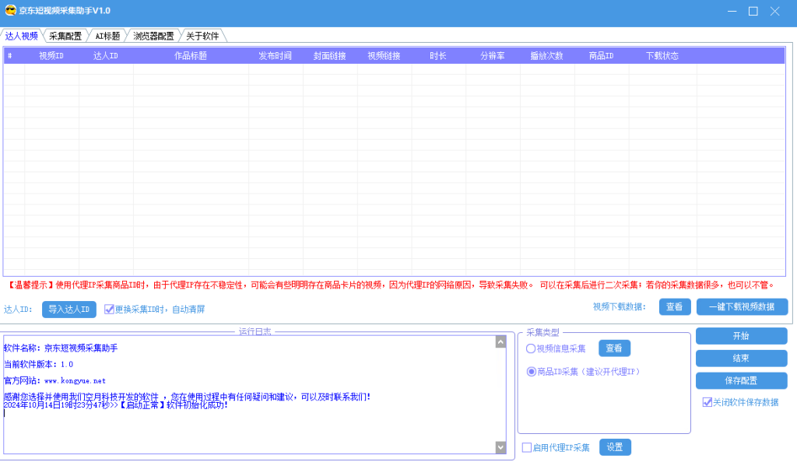The image size is (797, 476).
Task: Click the 运行日志 group label
Action: coord(255,331)
